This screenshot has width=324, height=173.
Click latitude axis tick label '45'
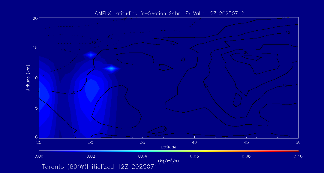coord(246,142)
